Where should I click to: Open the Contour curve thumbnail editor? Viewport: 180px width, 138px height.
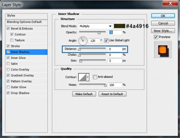click(82, 77)
